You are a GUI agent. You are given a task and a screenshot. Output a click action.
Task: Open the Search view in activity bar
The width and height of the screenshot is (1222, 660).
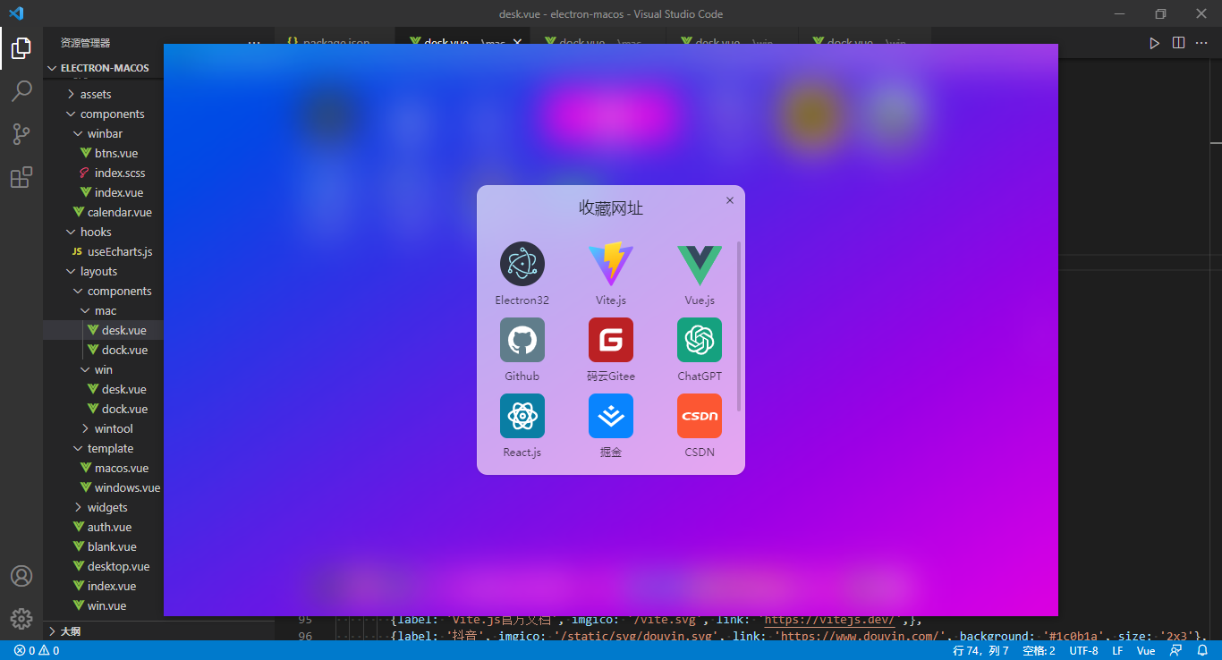pos(21,90)
